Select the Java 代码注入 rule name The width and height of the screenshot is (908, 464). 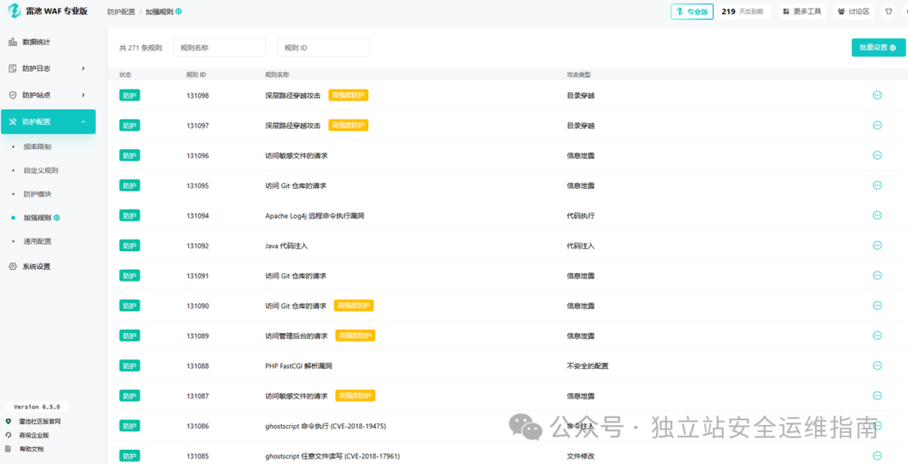point(286,246)
